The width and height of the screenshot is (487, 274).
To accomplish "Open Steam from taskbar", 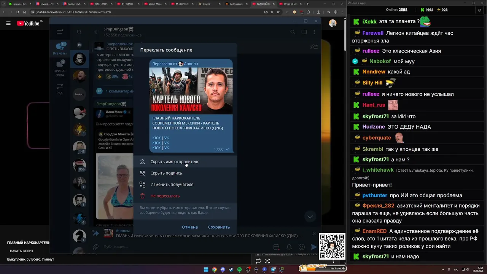I will (231, 269).
